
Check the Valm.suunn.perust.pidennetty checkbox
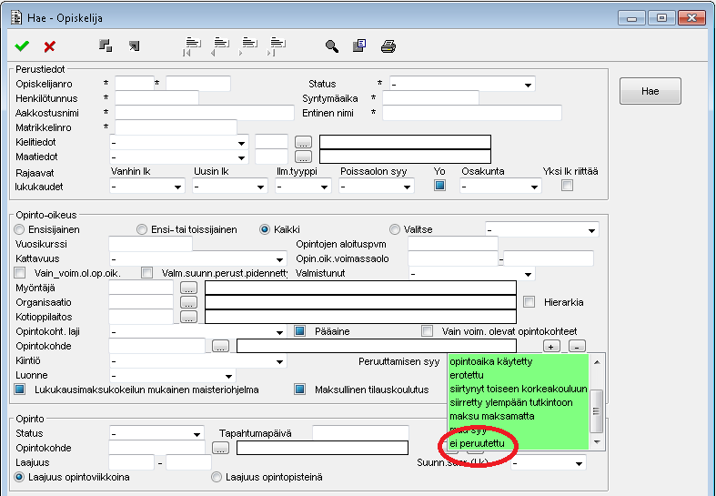point(146,273)
